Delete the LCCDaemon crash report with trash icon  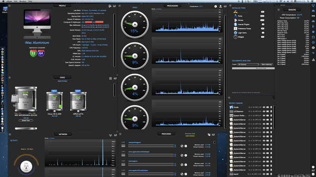point(271,112)
